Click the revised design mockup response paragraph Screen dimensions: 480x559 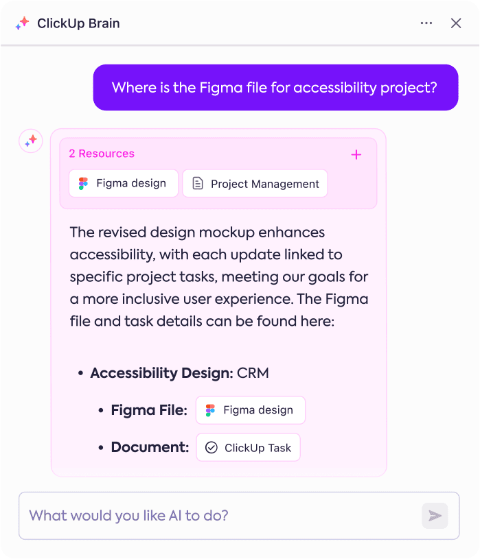(219, 276)
